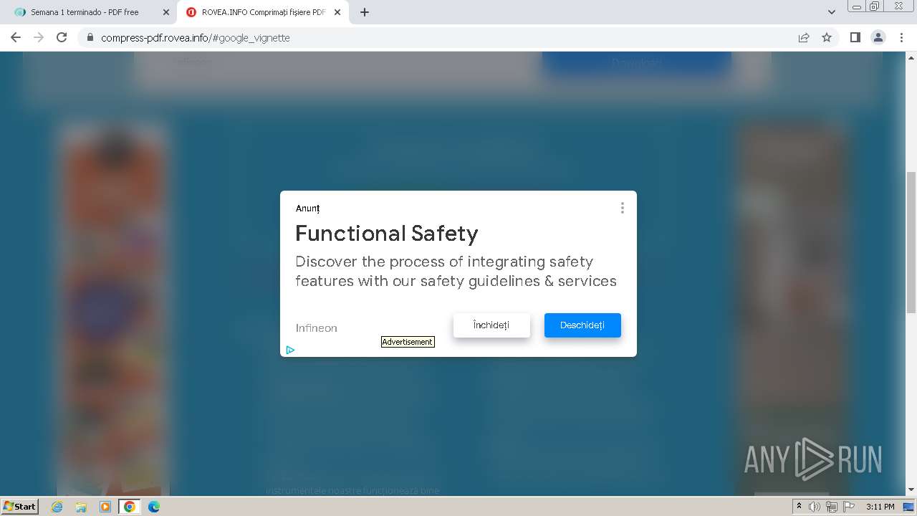Reload the current page
The width and height of the screenshot is (917, 516).
pyautogui.click(x=62, y=37)
